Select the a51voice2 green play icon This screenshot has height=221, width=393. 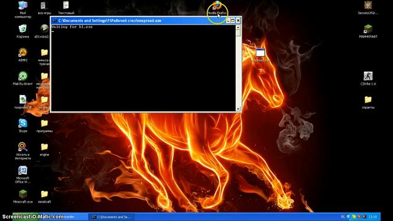(44, 28)
